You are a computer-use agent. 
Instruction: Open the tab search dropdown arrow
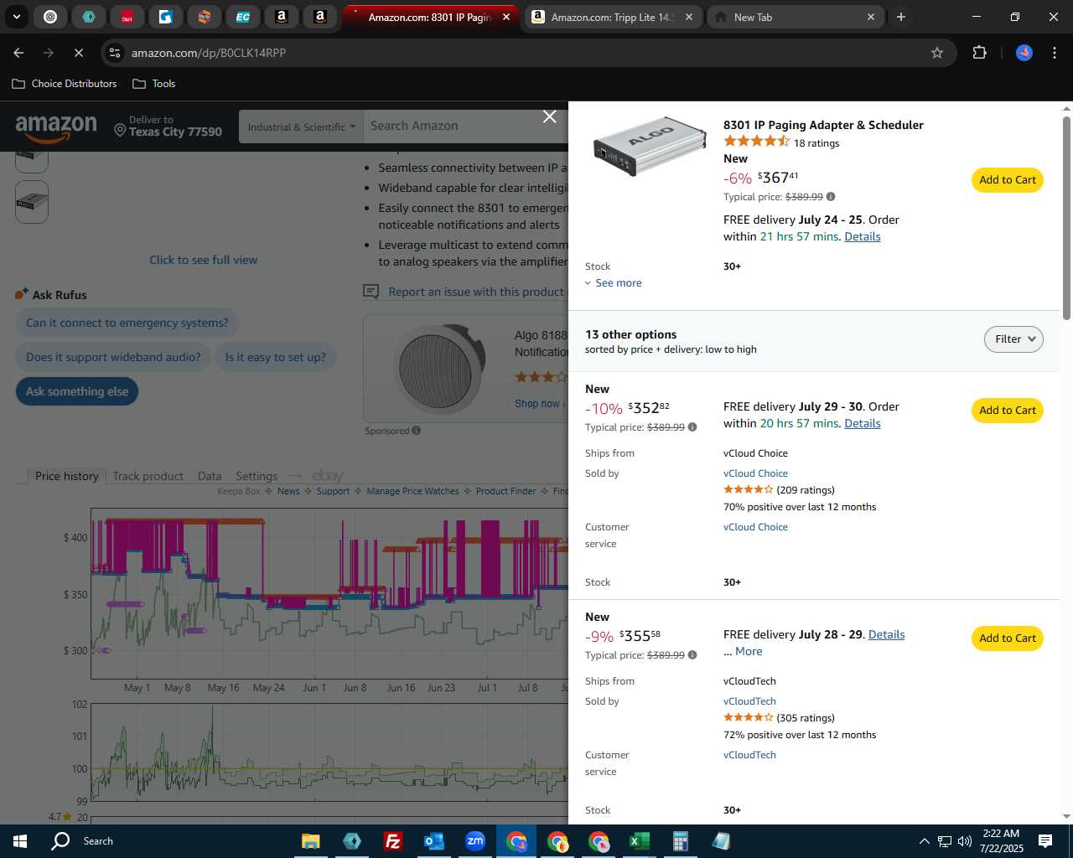(17, 17)
